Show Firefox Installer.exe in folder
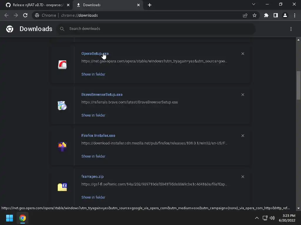Viewport: 301px width, 225px height. pos(93,156)
